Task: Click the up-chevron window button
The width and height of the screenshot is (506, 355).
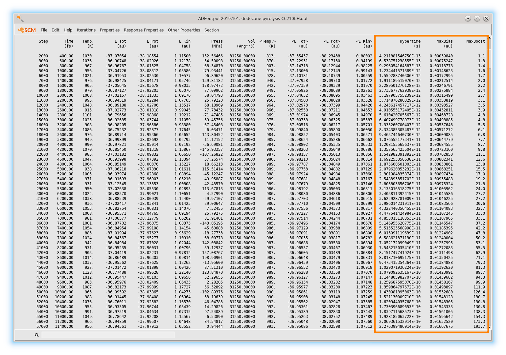Action: [477, 19]
